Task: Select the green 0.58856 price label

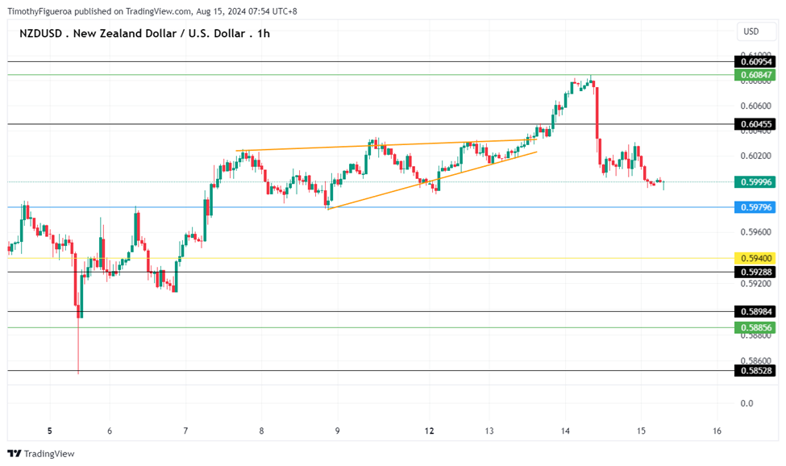Action: (755, 327)
